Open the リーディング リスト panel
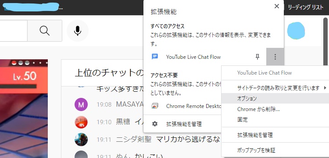The width and height of the screenshot is (329, 158). (x=305, y=7)
